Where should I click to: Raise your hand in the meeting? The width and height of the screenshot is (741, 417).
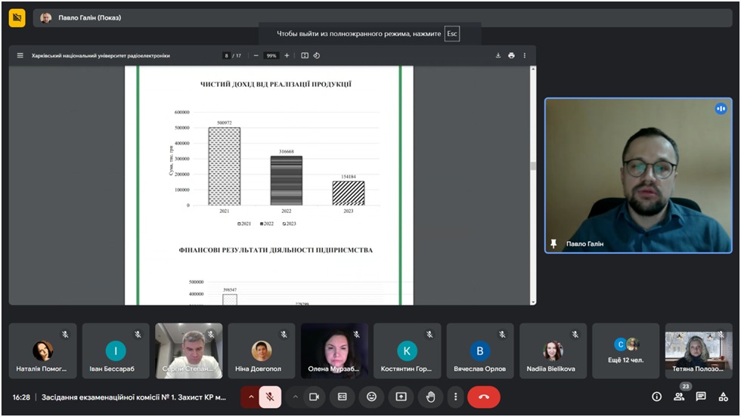(x=430, y=397)
